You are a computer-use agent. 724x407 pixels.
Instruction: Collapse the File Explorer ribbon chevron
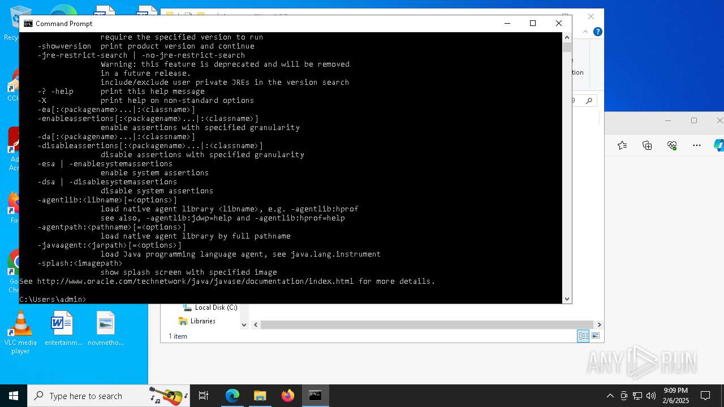586,32
